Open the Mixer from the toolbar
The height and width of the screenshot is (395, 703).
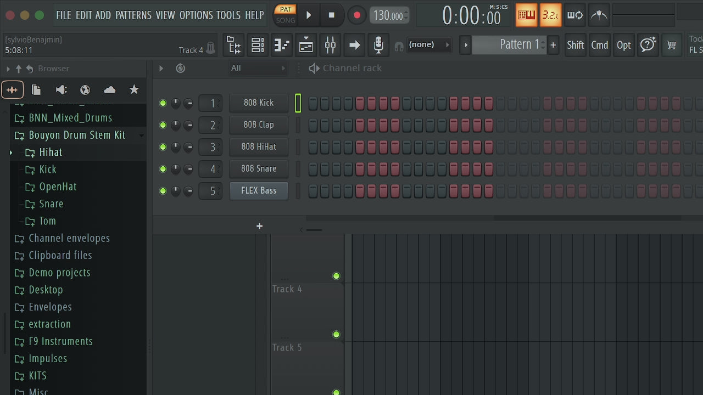click(330, 45)
